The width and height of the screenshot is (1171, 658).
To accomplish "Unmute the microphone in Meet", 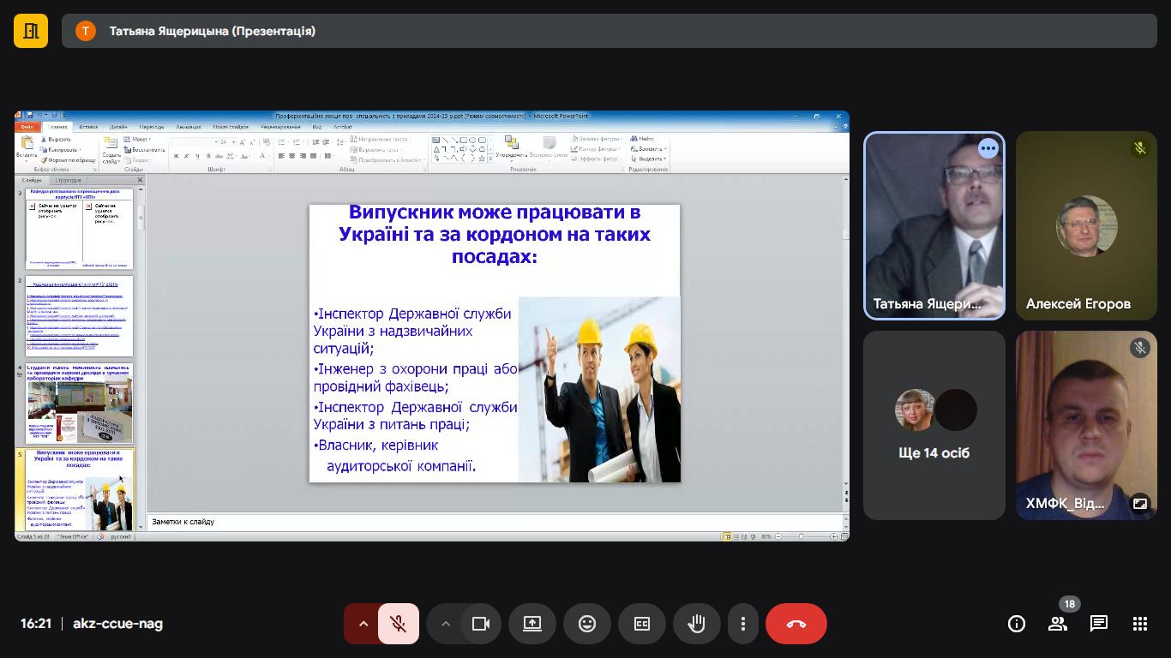I will coord(398,624).
